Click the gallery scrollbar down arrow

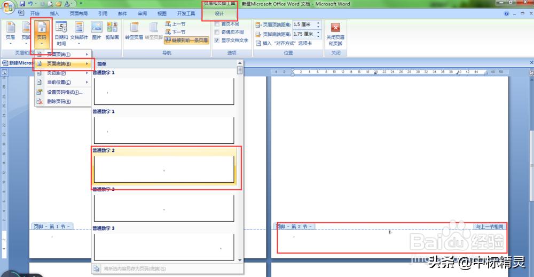point(240,260)
